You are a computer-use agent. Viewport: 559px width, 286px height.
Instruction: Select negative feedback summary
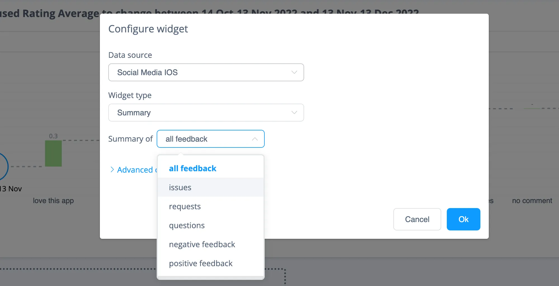click(x=202, y=244)
